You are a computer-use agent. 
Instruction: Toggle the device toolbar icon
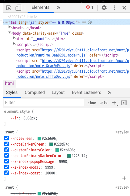point(18,8)
